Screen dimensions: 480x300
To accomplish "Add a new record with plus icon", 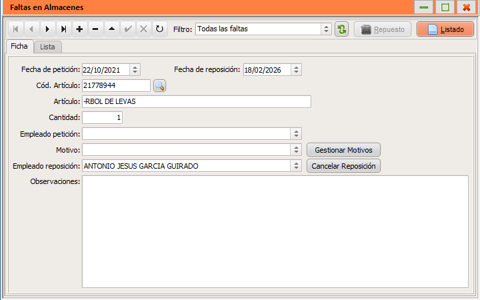I will (x=79, y=29).
